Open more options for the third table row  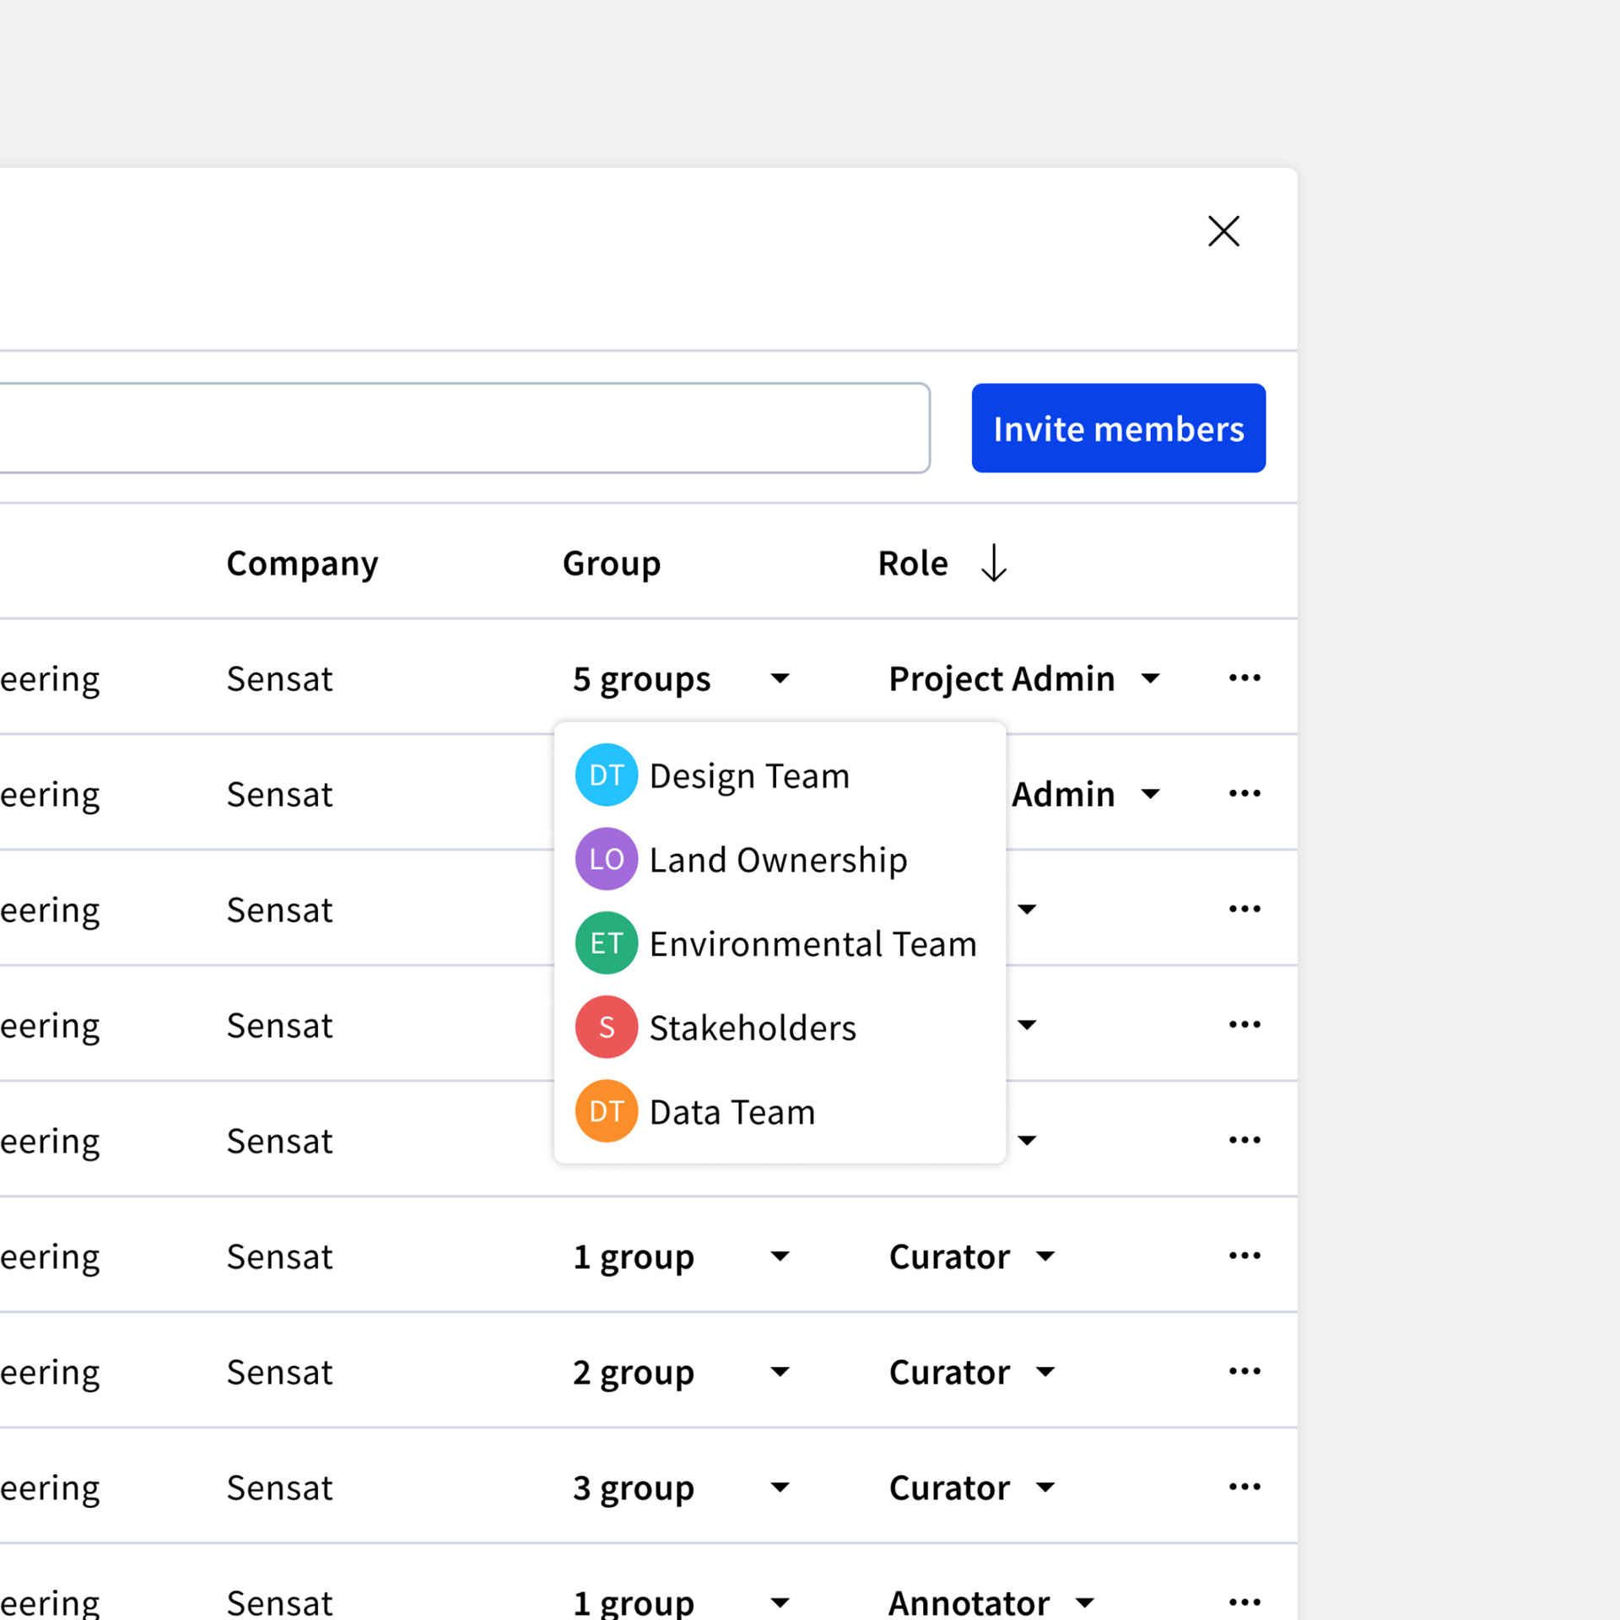coord(1245,909)
